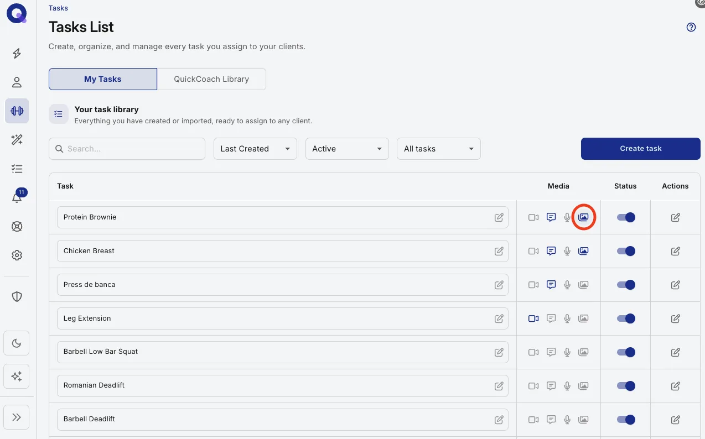
Task: Switch to dark mode moon button
Action: point(17,343)
